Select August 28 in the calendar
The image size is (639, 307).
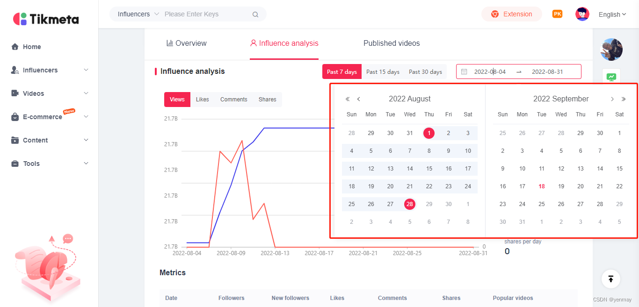click(x=410, y=204)
